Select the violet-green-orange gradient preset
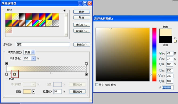Image resolution: width=178 pixels, height=104 pixels. pyautogui.click(x=9, y=23)
